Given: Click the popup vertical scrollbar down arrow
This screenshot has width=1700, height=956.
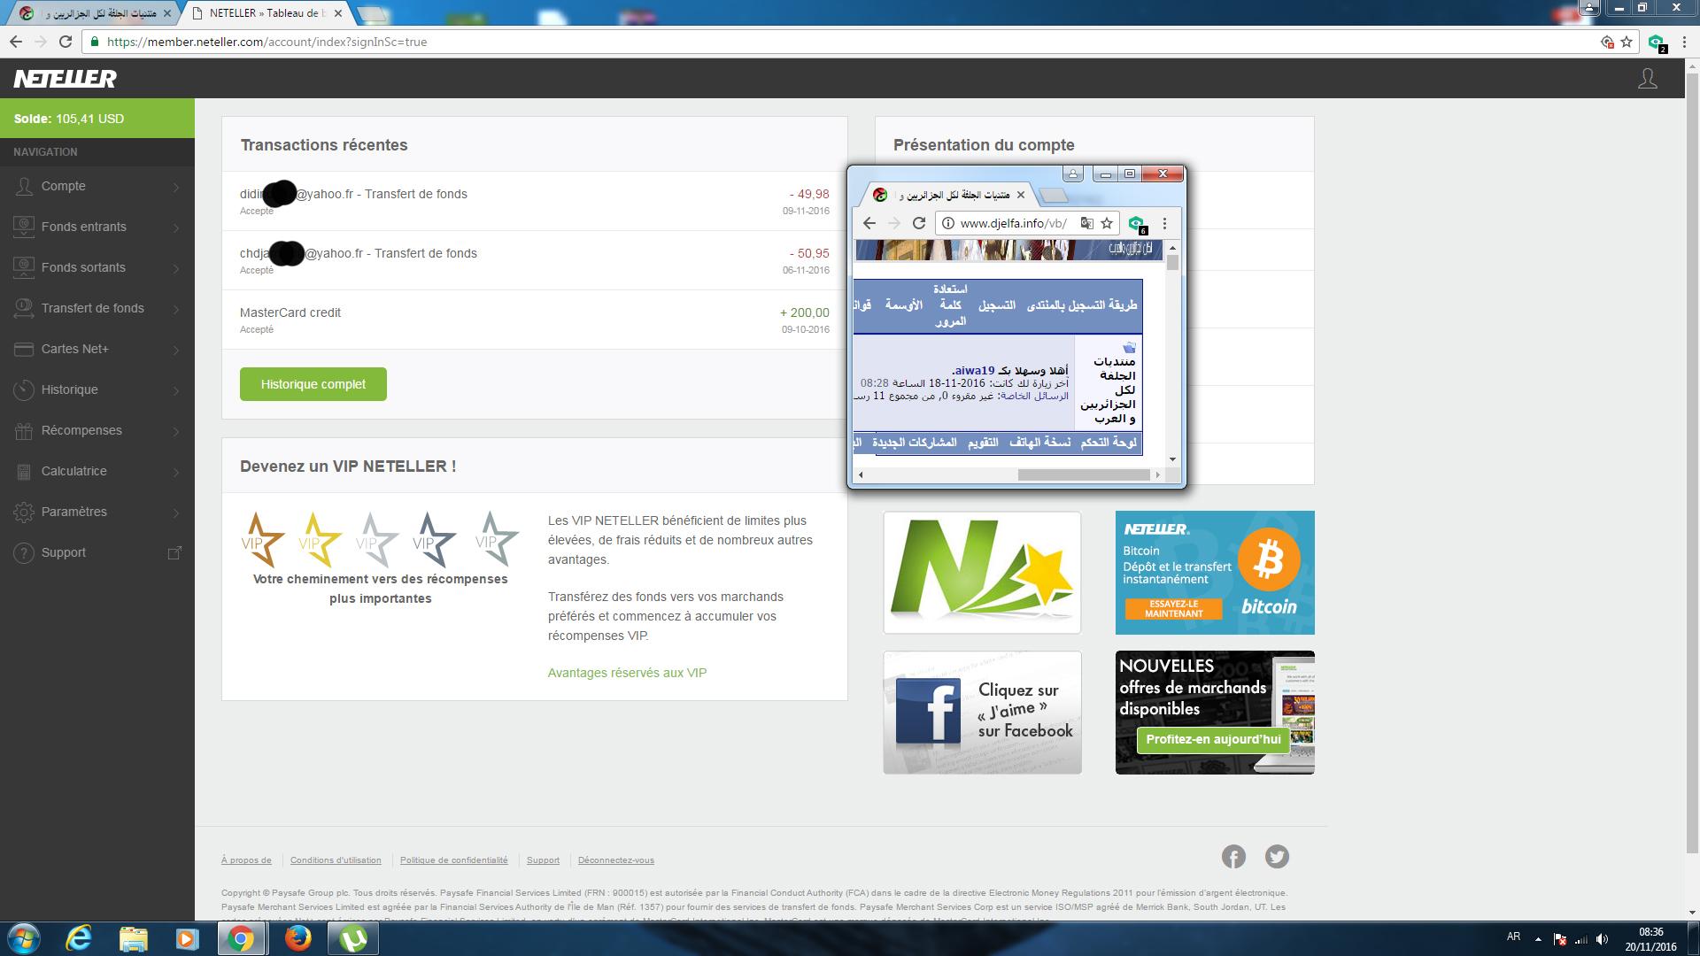Looking at the screenshot, I should [1173, 459].
